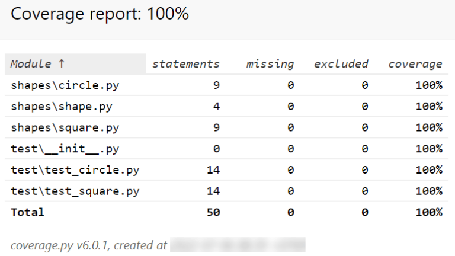Sort table by Module column header

click(39, 64)
